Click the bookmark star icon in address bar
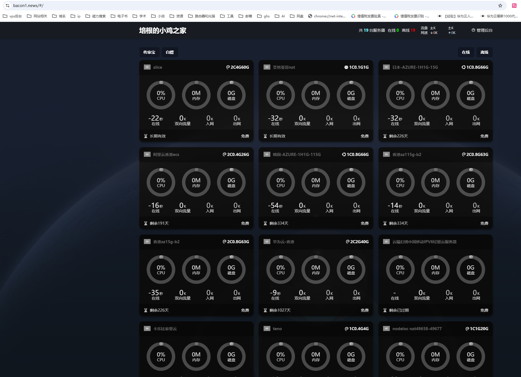Image resolution: width=521 pixels, height=377 pixels. click(x=500, y=6)
